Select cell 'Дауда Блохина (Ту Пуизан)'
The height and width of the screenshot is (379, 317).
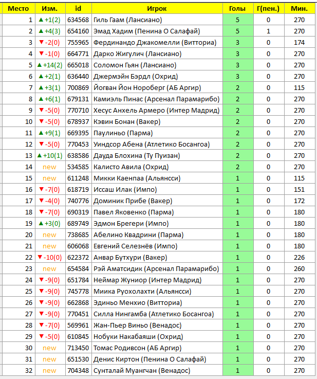(157, 156)
